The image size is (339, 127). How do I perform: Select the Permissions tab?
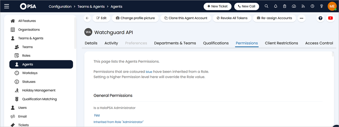point(247,43)
